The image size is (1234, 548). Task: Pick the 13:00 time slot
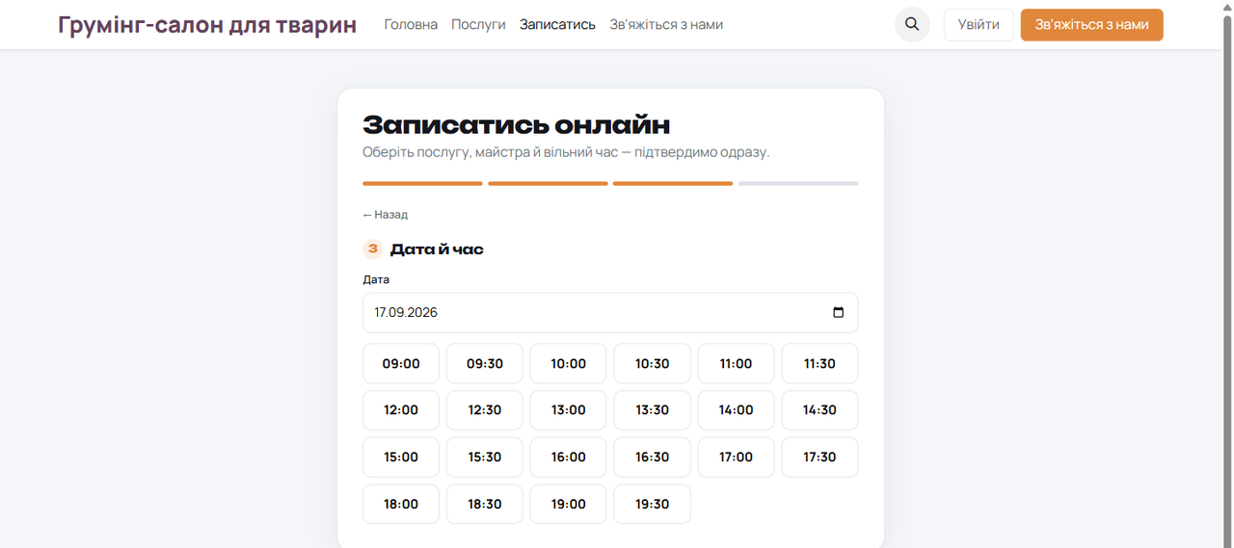[x=569, y=410]
